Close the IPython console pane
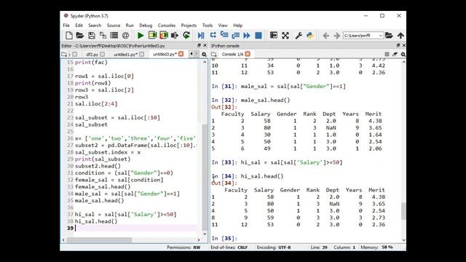The width and height of the screenshot is (466, 262). (403, 45)
